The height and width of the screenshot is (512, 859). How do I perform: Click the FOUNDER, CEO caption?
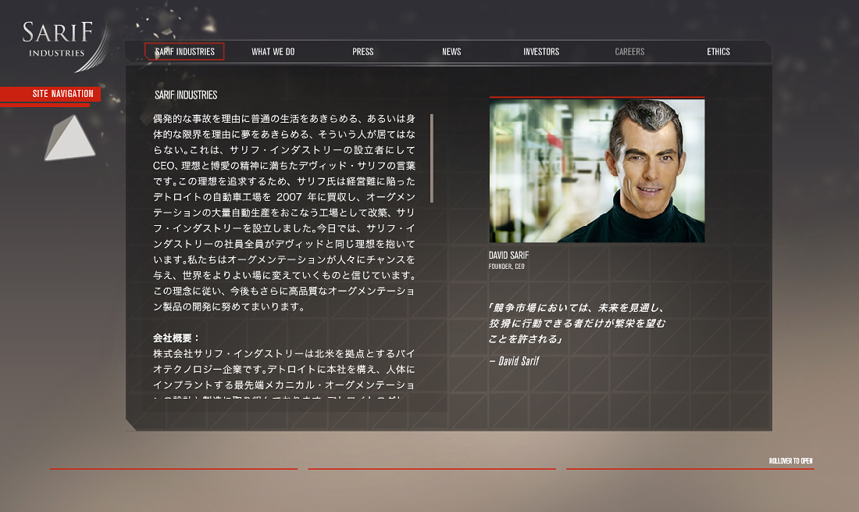coord(507,267)
